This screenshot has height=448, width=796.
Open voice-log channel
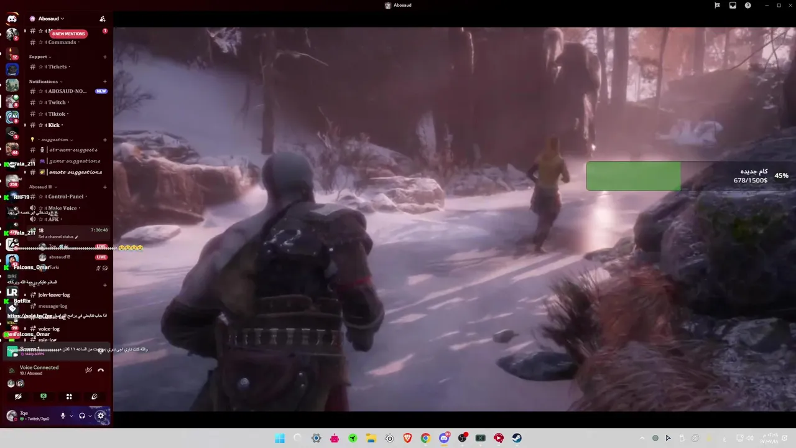point(68,329)
